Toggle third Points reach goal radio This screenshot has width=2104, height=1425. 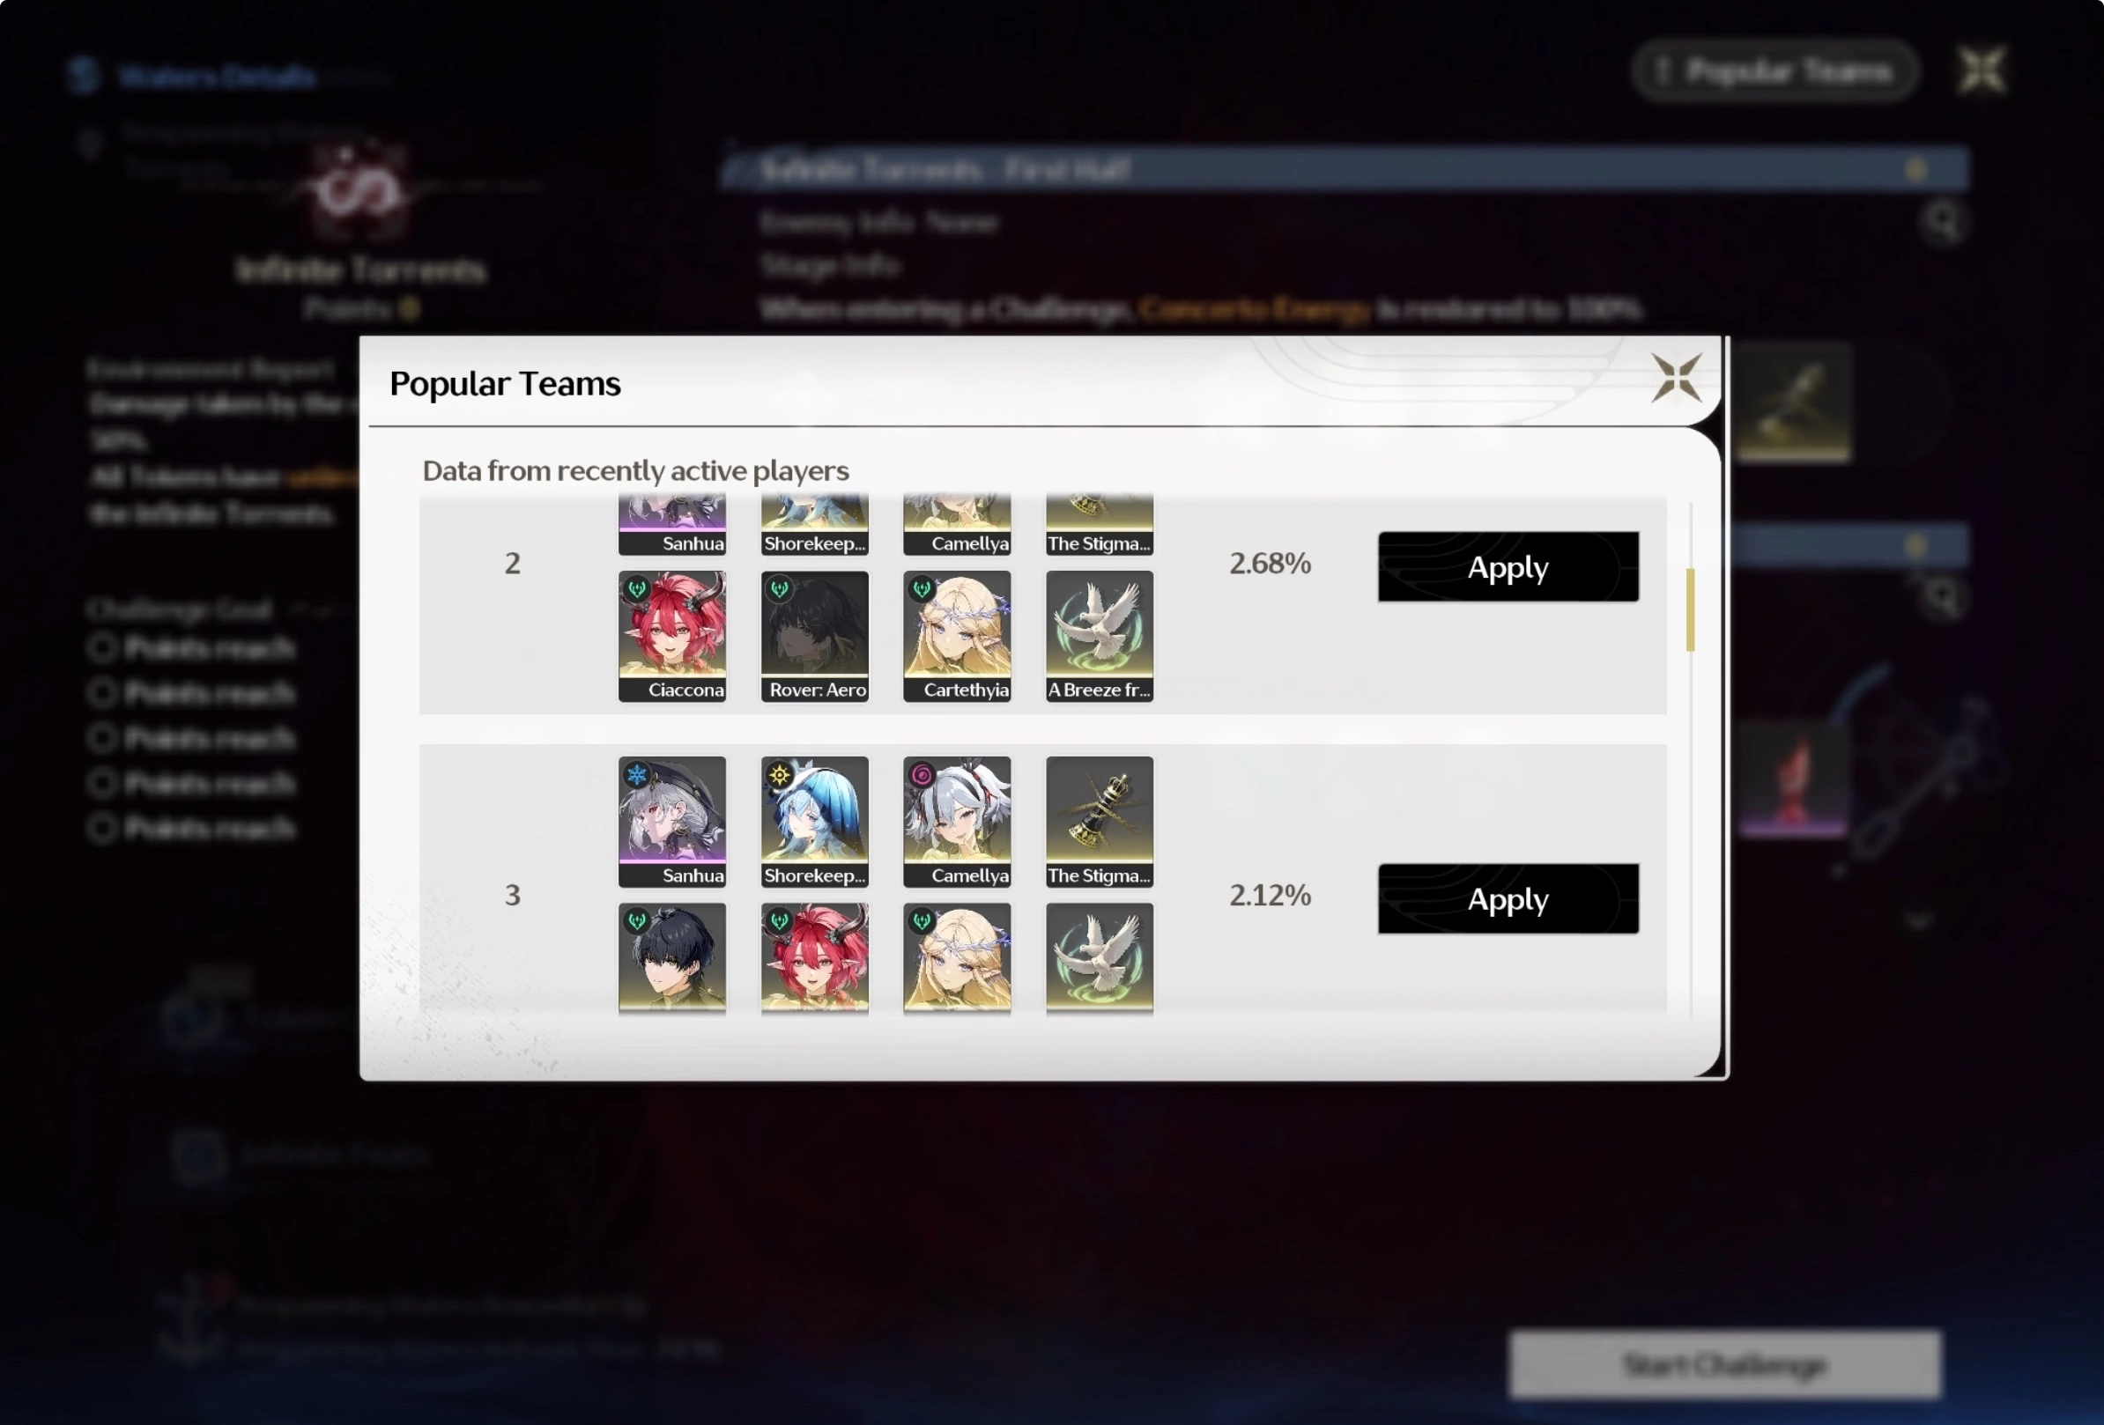click(x=101, y=738)
